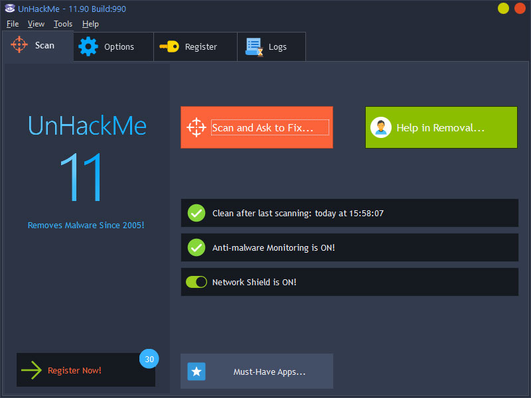Click the UnHackMe logo text

(87, 125)
